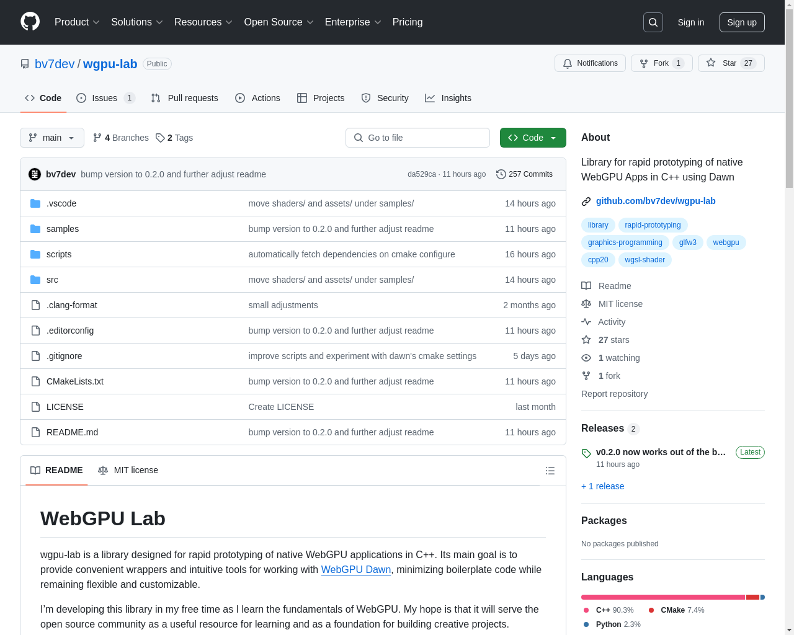Open MIT license sidebar link
Image resolution: width=794 pixels, height=635 pixels.
(612, 304)
